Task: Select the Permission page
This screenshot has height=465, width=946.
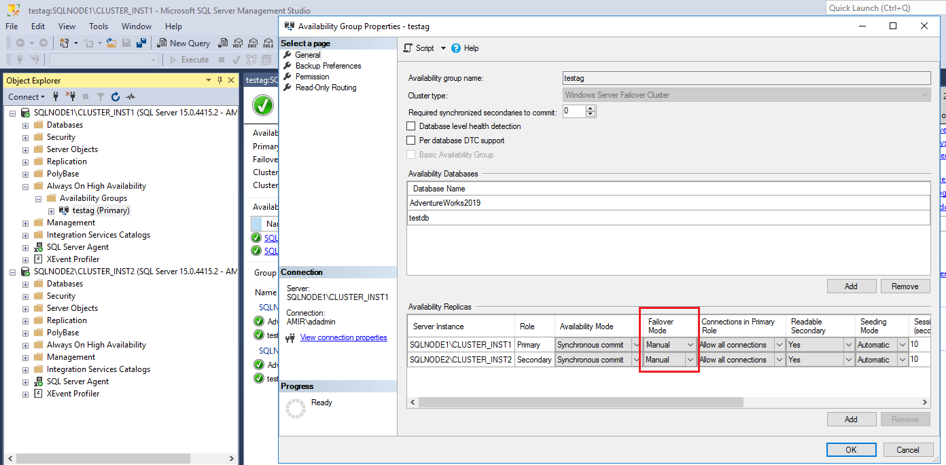Action: pos(313,77)
